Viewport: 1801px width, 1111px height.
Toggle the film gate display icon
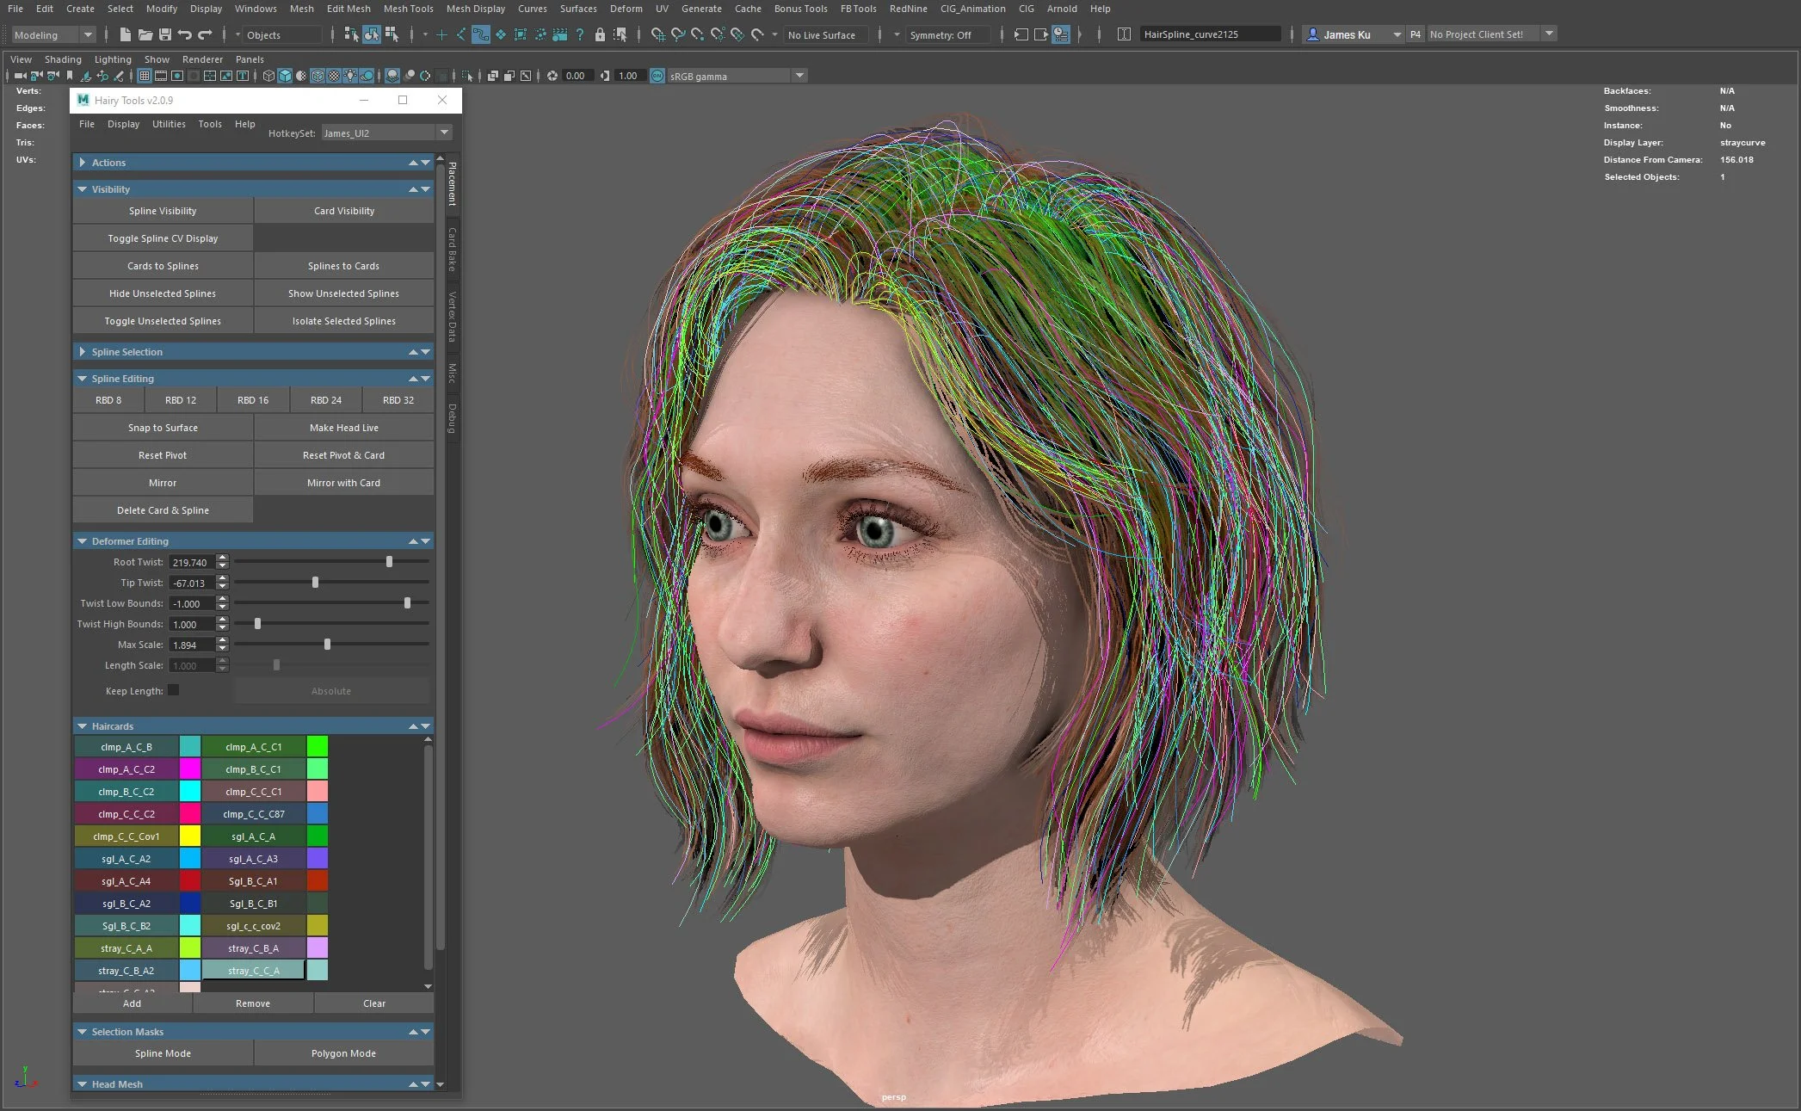pyautogui.click(x=161, y=76)
